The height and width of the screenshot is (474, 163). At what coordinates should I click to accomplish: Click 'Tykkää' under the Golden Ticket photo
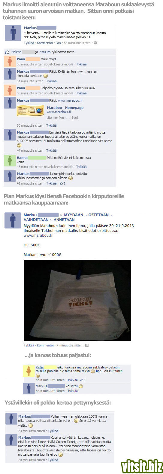tap(29, 345)
